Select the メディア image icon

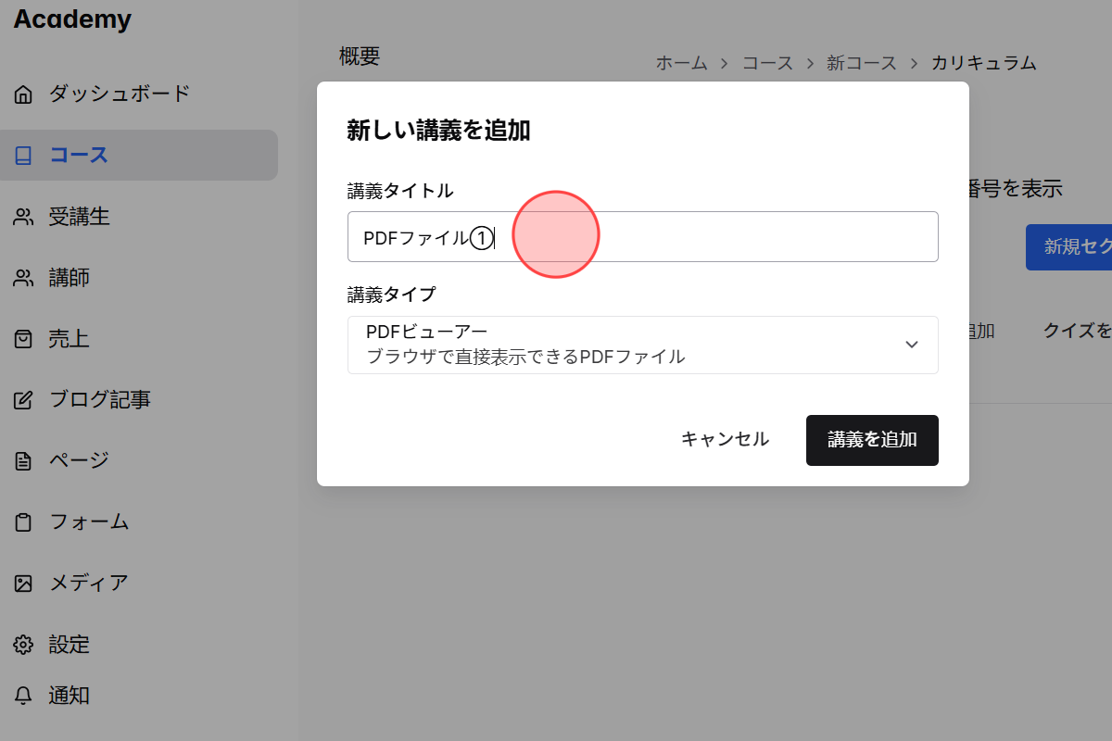[21, 583]
